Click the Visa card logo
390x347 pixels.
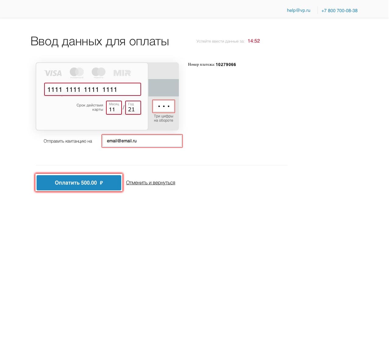(x=53, y=73)
